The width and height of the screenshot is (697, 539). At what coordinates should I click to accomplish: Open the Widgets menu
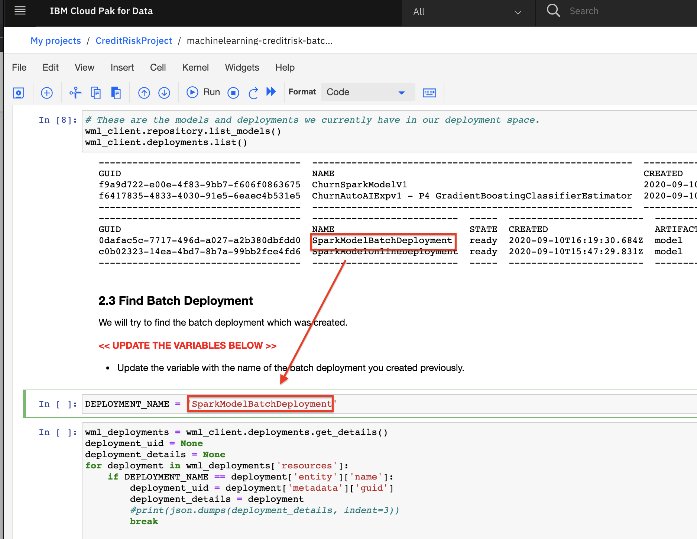pyautogui.click(x=242, y=67)
